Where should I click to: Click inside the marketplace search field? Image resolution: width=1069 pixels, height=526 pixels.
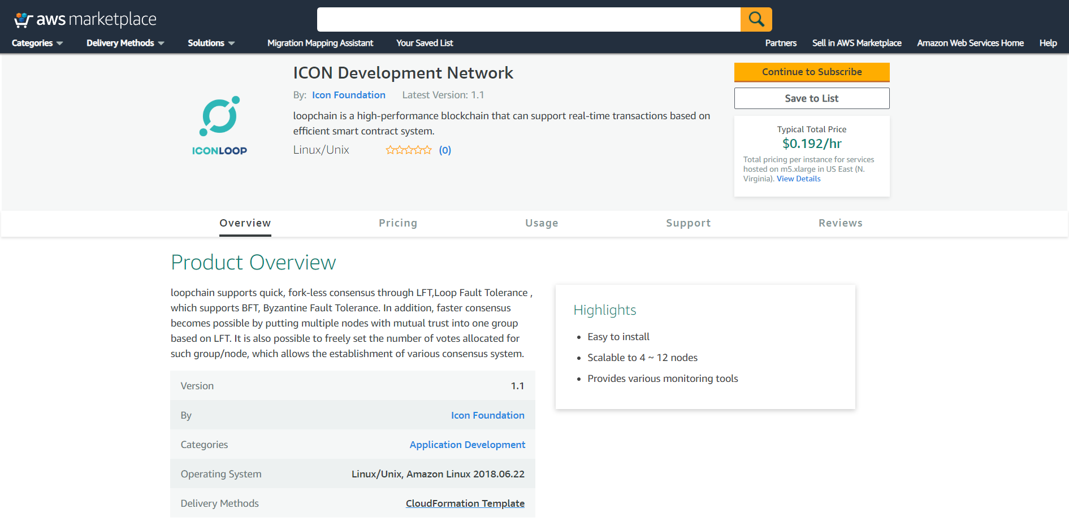(x=529, y=19)
